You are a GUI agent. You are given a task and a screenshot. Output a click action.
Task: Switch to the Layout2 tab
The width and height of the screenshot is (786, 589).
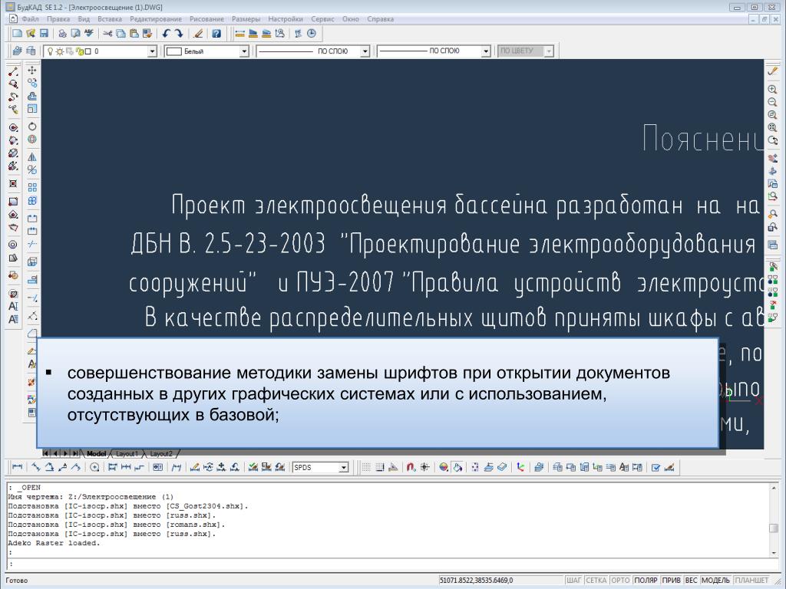(x=161, y=453)
